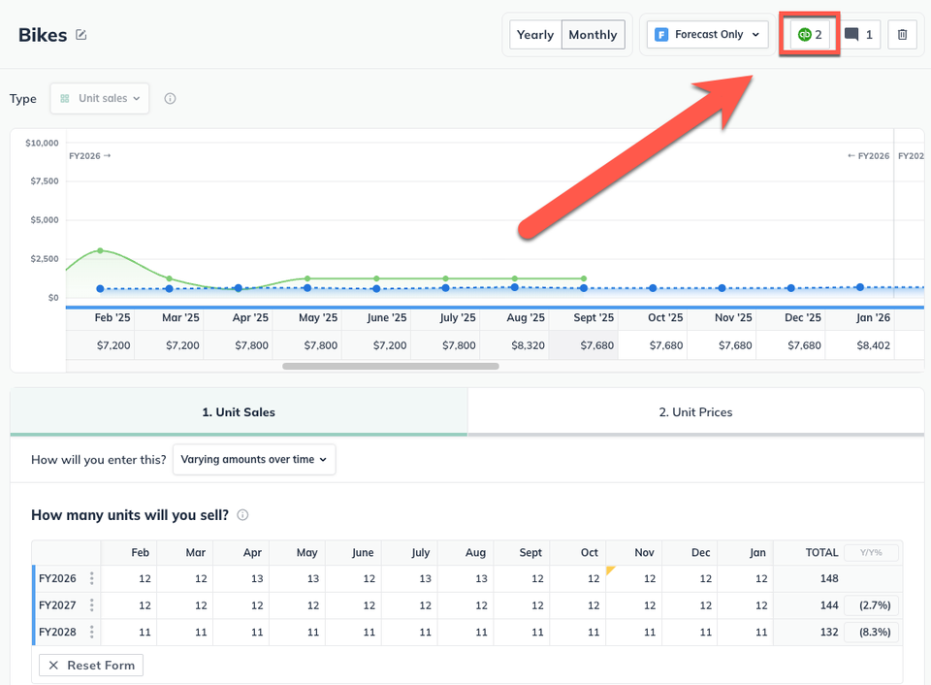
Task: Open FY2027 row options menu dots
Action: point(91,604)
